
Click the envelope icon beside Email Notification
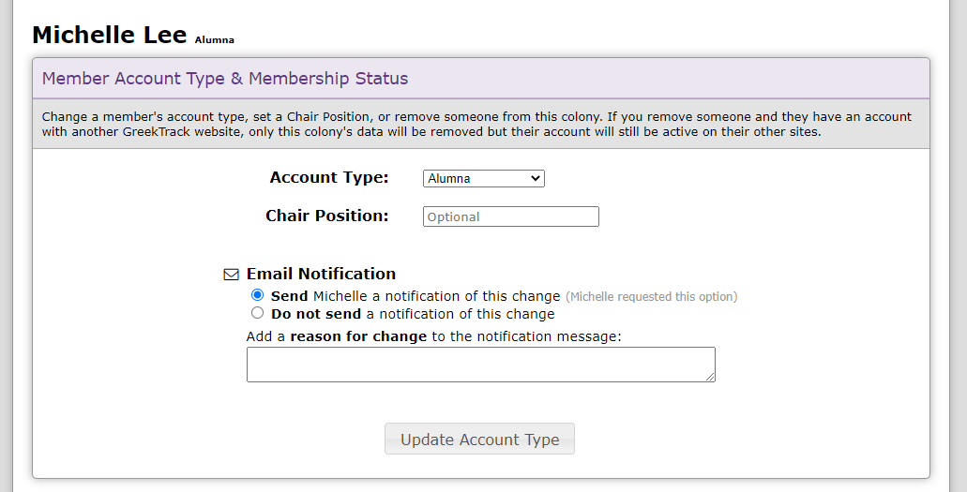coord(231,275)
